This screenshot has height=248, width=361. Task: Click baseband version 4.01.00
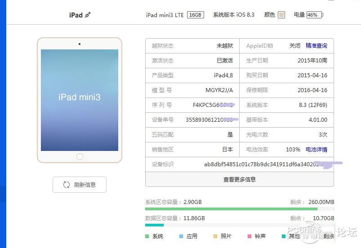tap(318, 120)
